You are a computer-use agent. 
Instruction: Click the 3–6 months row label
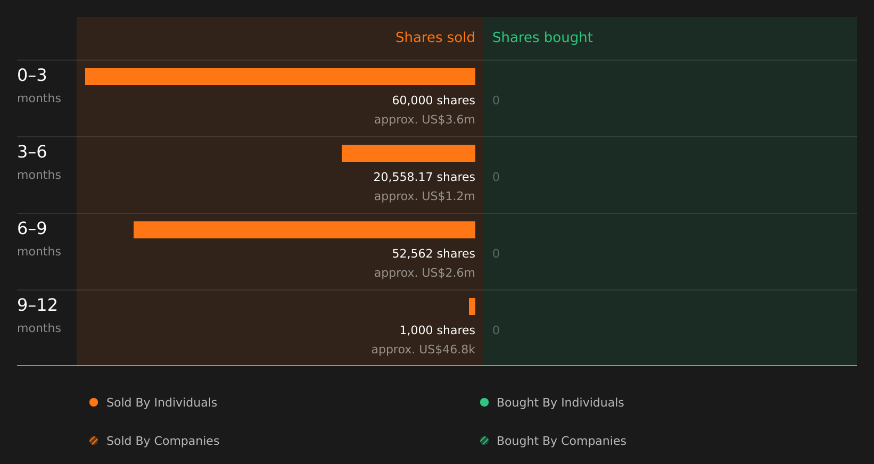39,162
